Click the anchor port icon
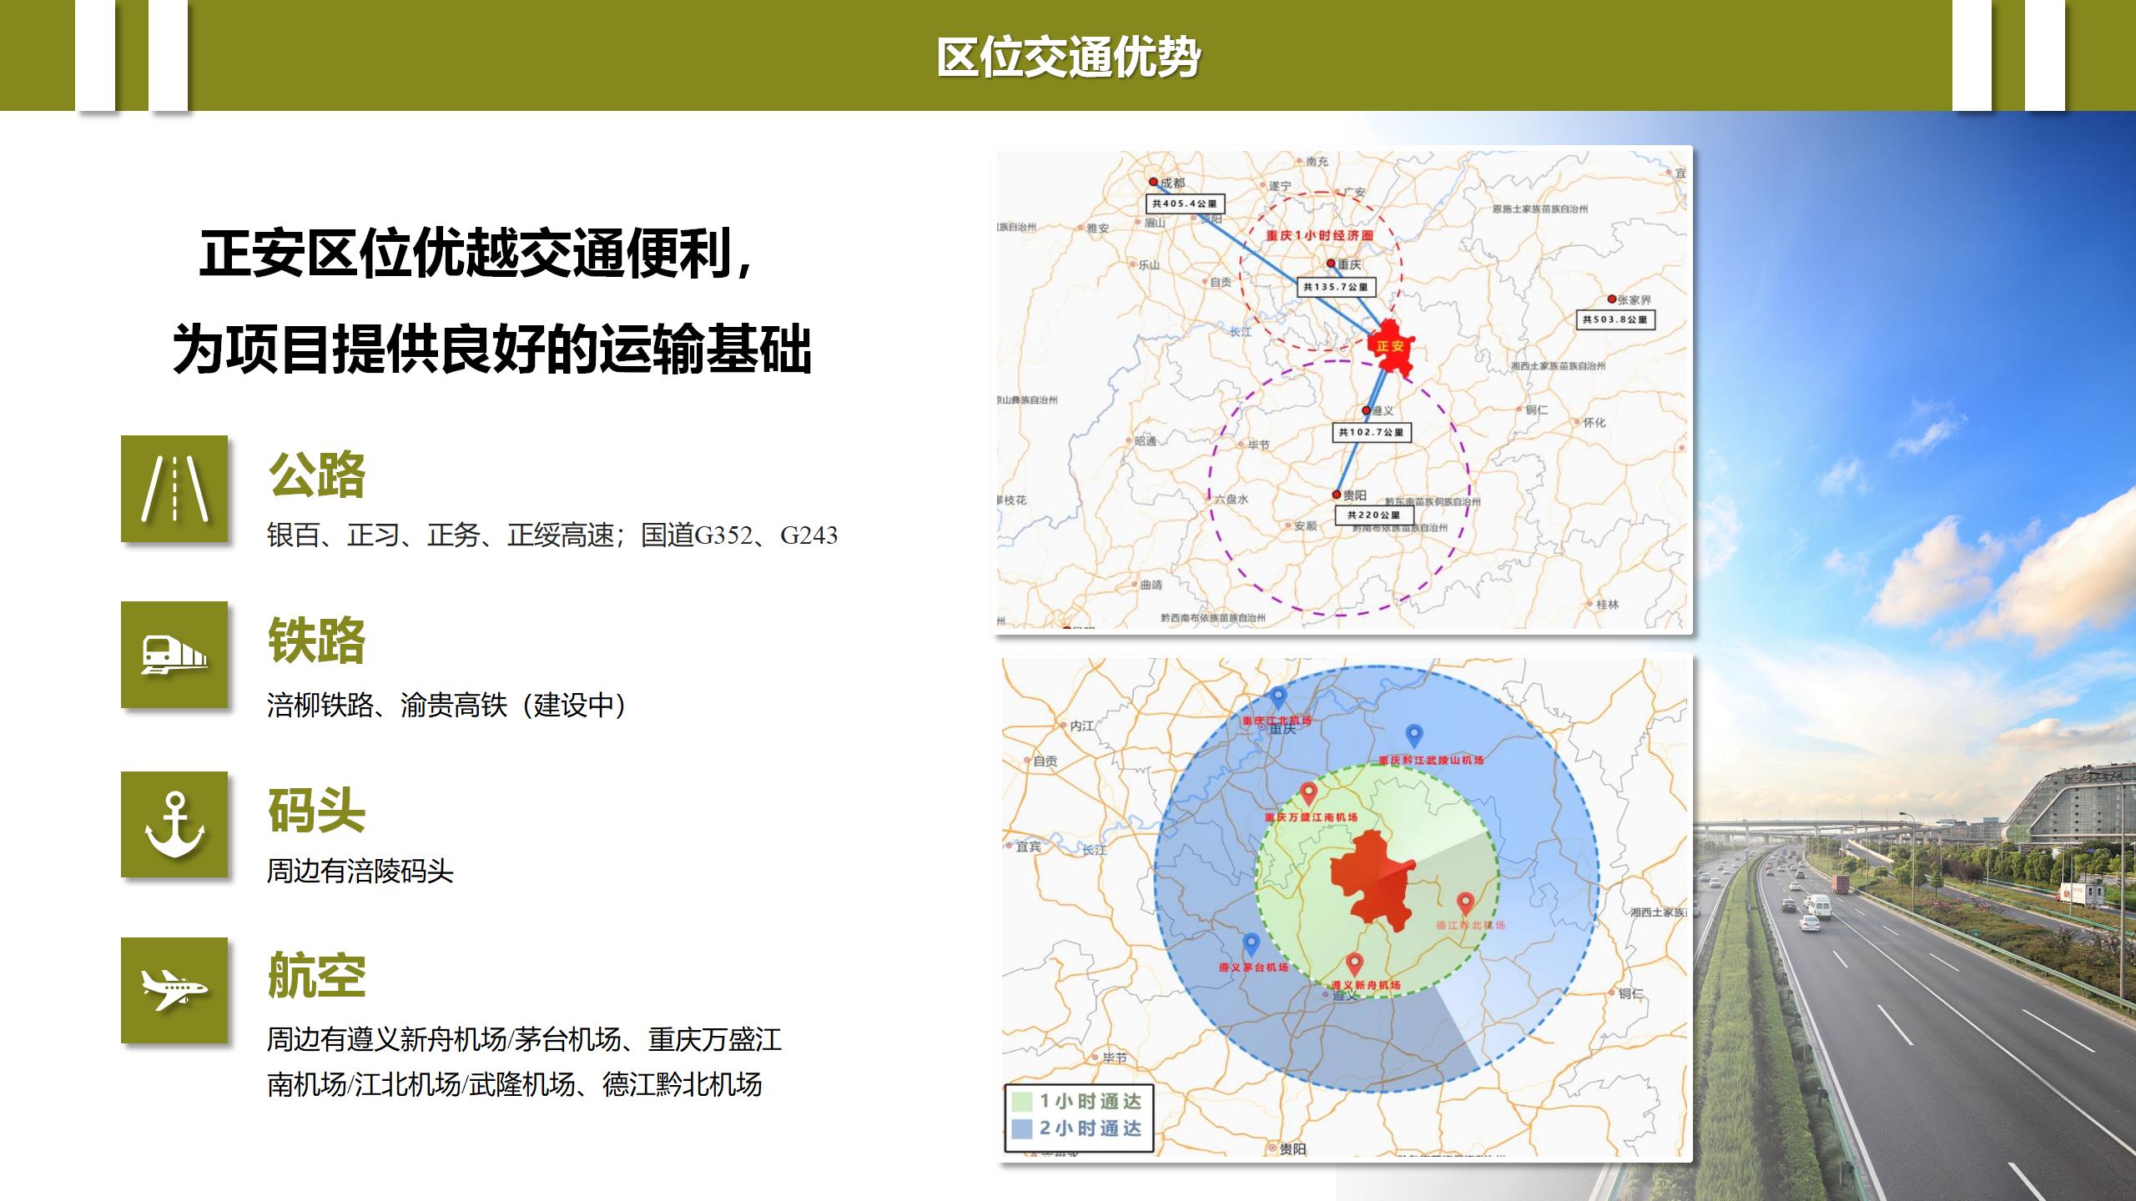The height and width of the screenshot is (1201, 2136). click(x=174, y=824)
